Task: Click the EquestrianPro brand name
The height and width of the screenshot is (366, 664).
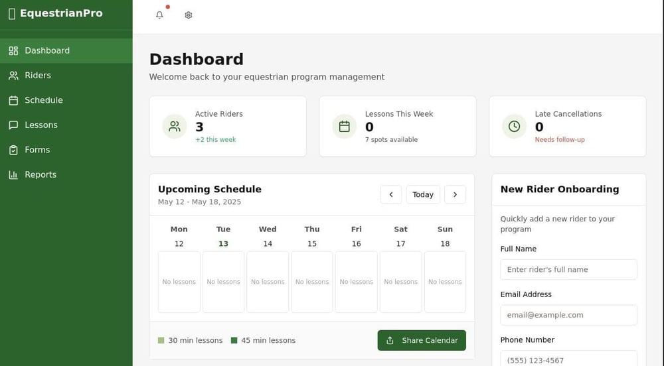Action: tap(61, 13)
